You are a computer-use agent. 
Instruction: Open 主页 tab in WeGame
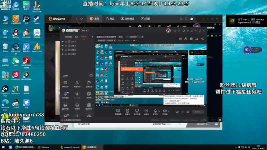pyautogui.click(x=94, y=19)
